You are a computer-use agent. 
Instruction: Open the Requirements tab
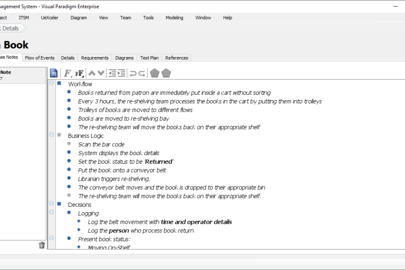coord(94,57)
